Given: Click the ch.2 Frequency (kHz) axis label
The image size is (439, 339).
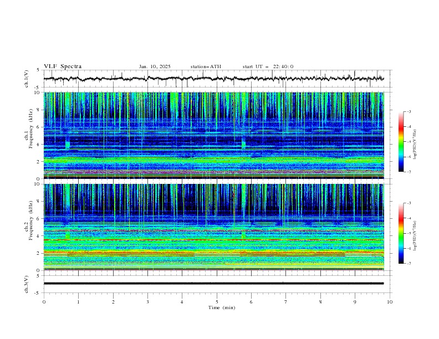Looking at the screenshot, I should [x=28, y=220].
